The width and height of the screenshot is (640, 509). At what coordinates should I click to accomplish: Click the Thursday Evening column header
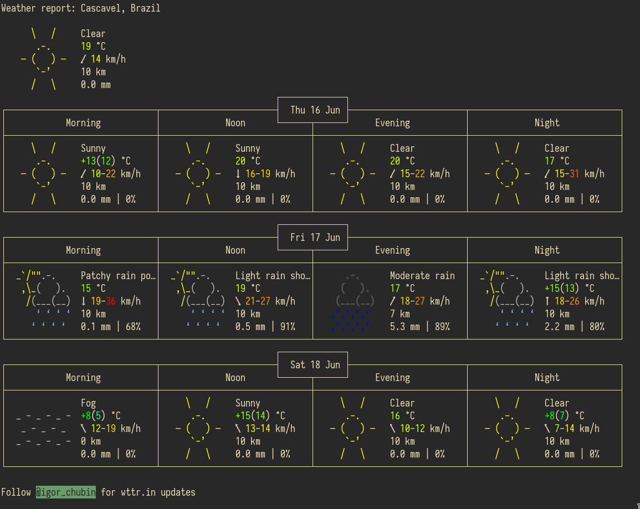[393, 123]
